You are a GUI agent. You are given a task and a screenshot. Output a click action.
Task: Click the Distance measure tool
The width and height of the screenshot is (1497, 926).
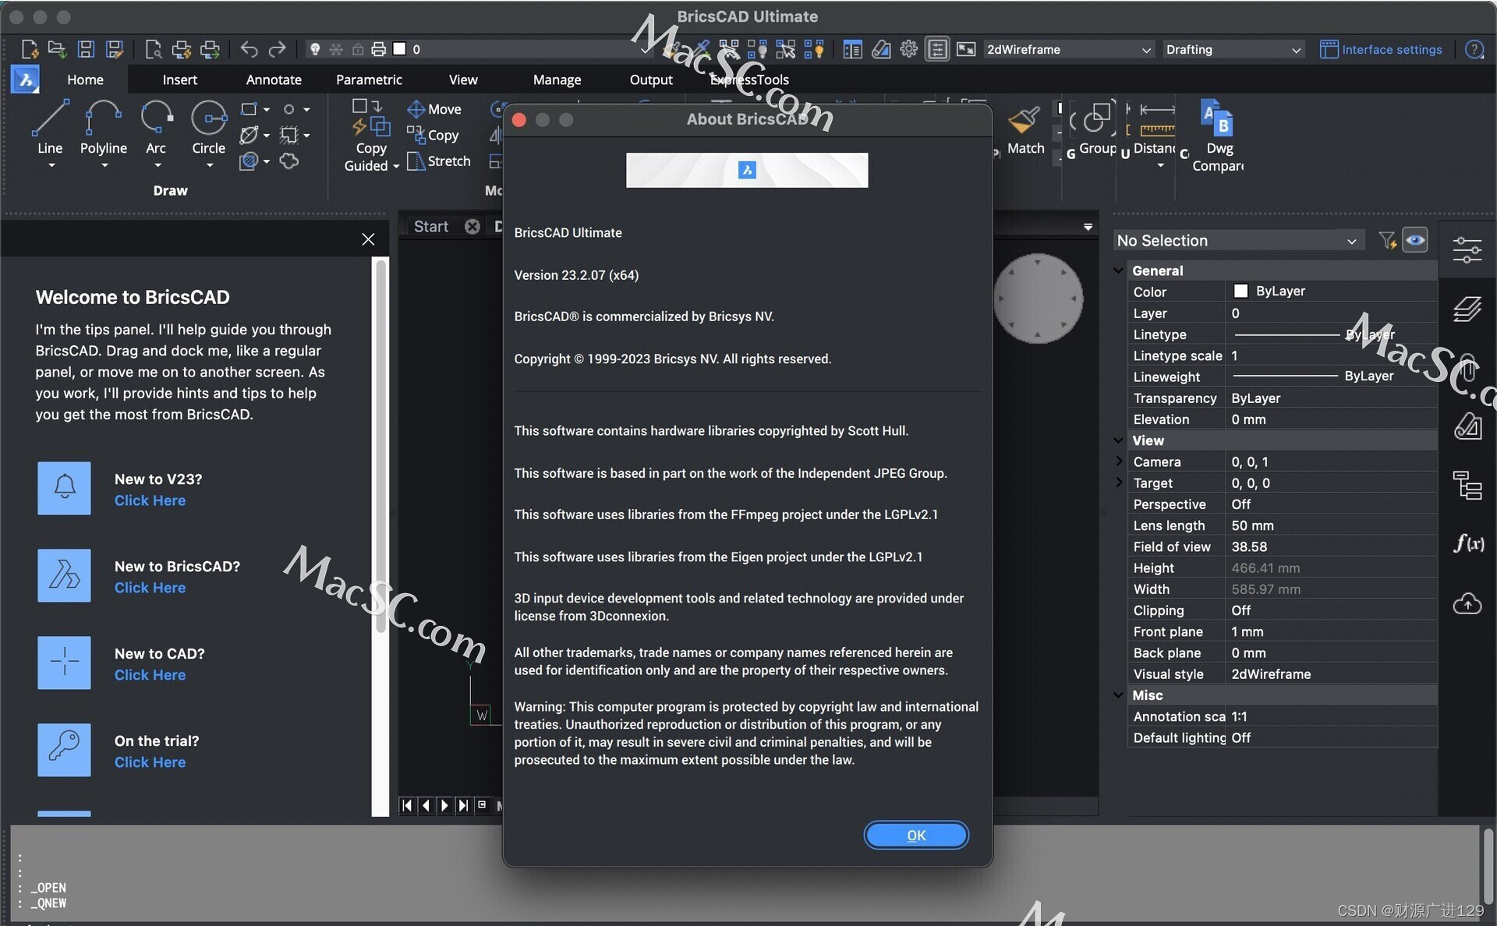click(1156, 129)
